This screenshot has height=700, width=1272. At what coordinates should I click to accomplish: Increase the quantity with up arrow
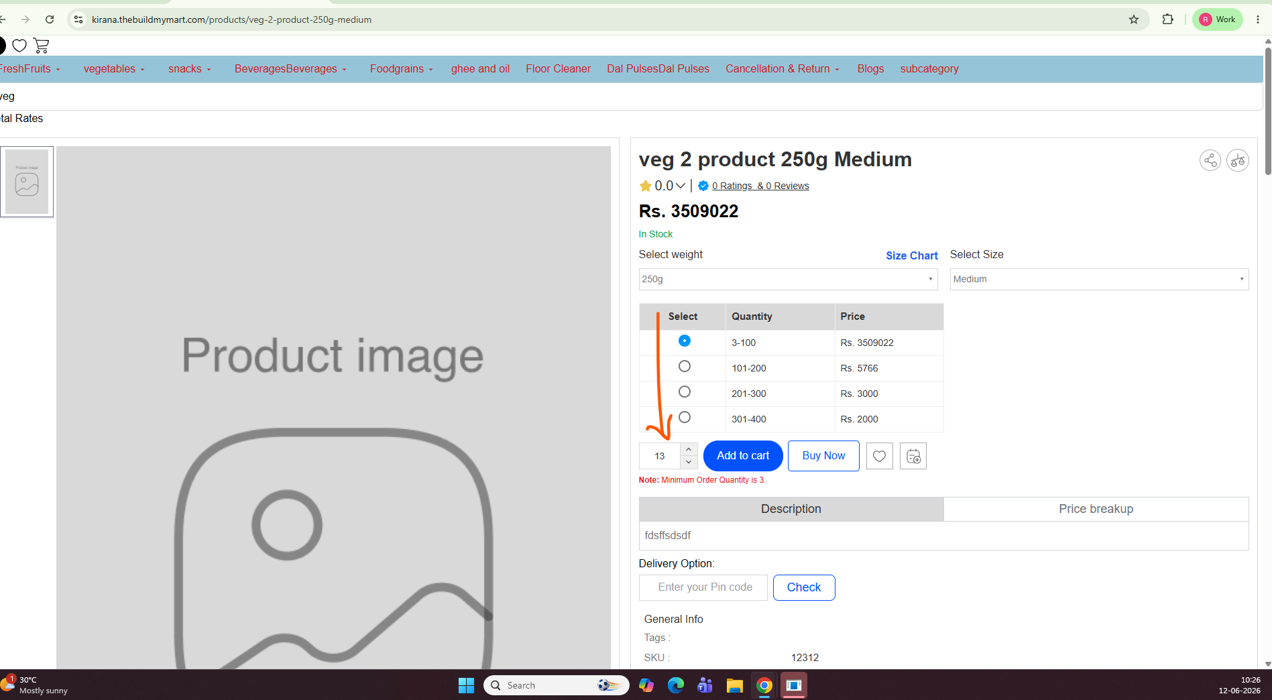click(688, 449)
